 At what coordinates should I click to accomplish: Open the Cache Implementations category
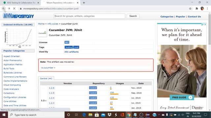pos(15,81)
